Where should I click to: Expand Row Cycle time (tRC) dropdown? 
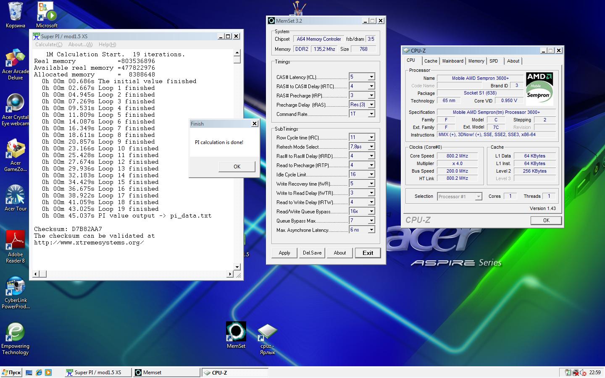click(371, 137)
